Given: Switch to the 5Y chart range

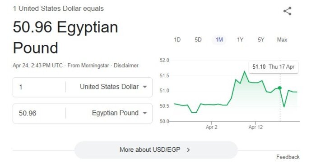Looking at the screenshot, I should (261, 40).
